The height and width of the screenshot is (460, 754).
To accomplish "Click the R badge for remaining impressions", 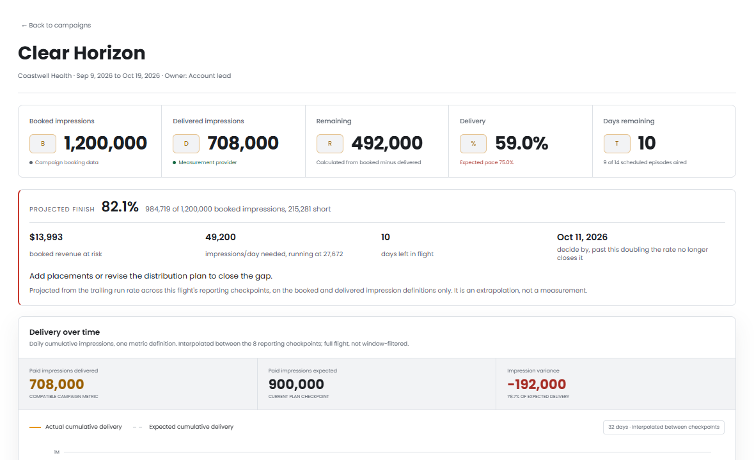I will click(x=330, y=144).
